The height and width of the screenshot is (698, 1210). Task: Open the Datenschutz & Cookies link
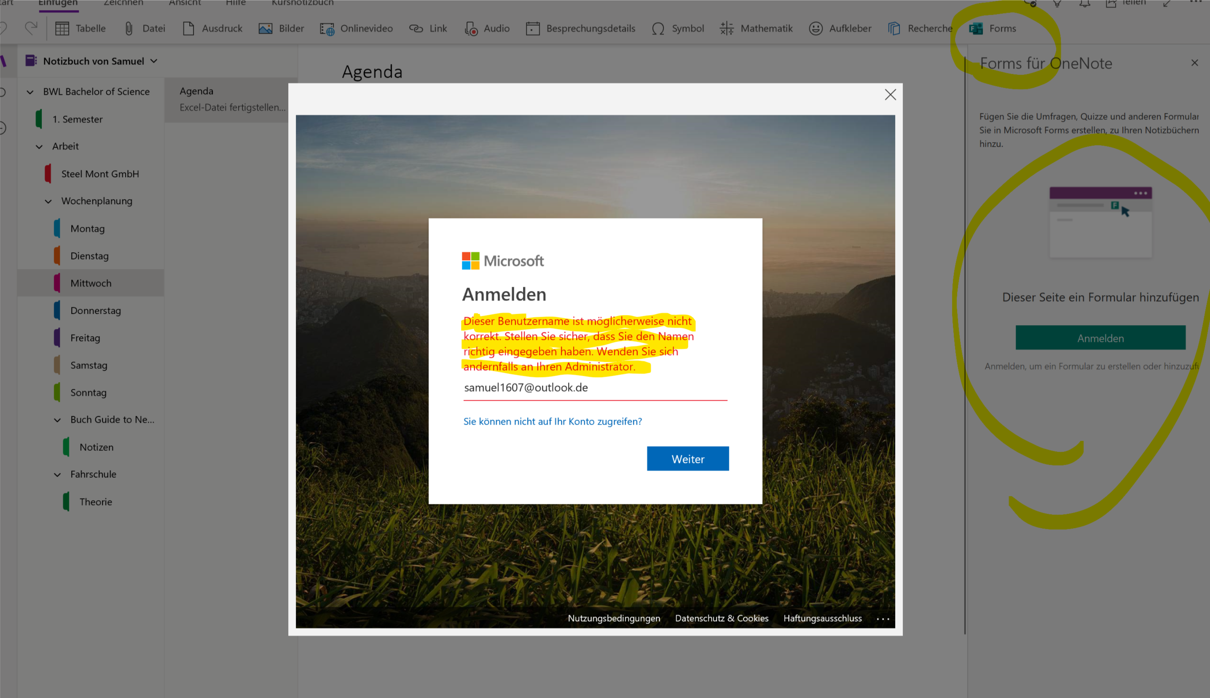(722, 618)
